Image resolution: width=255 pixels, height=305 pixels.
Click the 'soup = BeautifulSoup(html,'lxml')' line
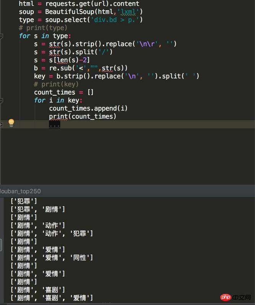coord(81,12)
